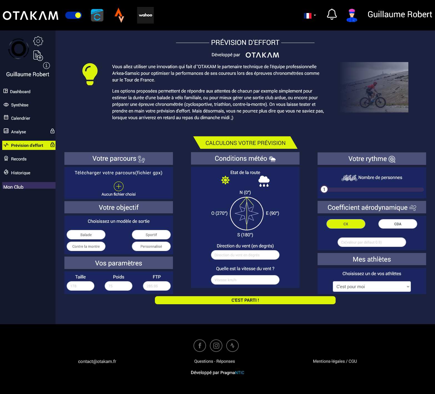
Task: Click the Cx default value field
Action: point(372,242)
